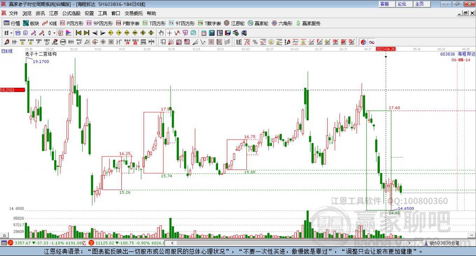
Task: Click the black right arrow icon
Action: pyautogui.click(x=103, y=33)
